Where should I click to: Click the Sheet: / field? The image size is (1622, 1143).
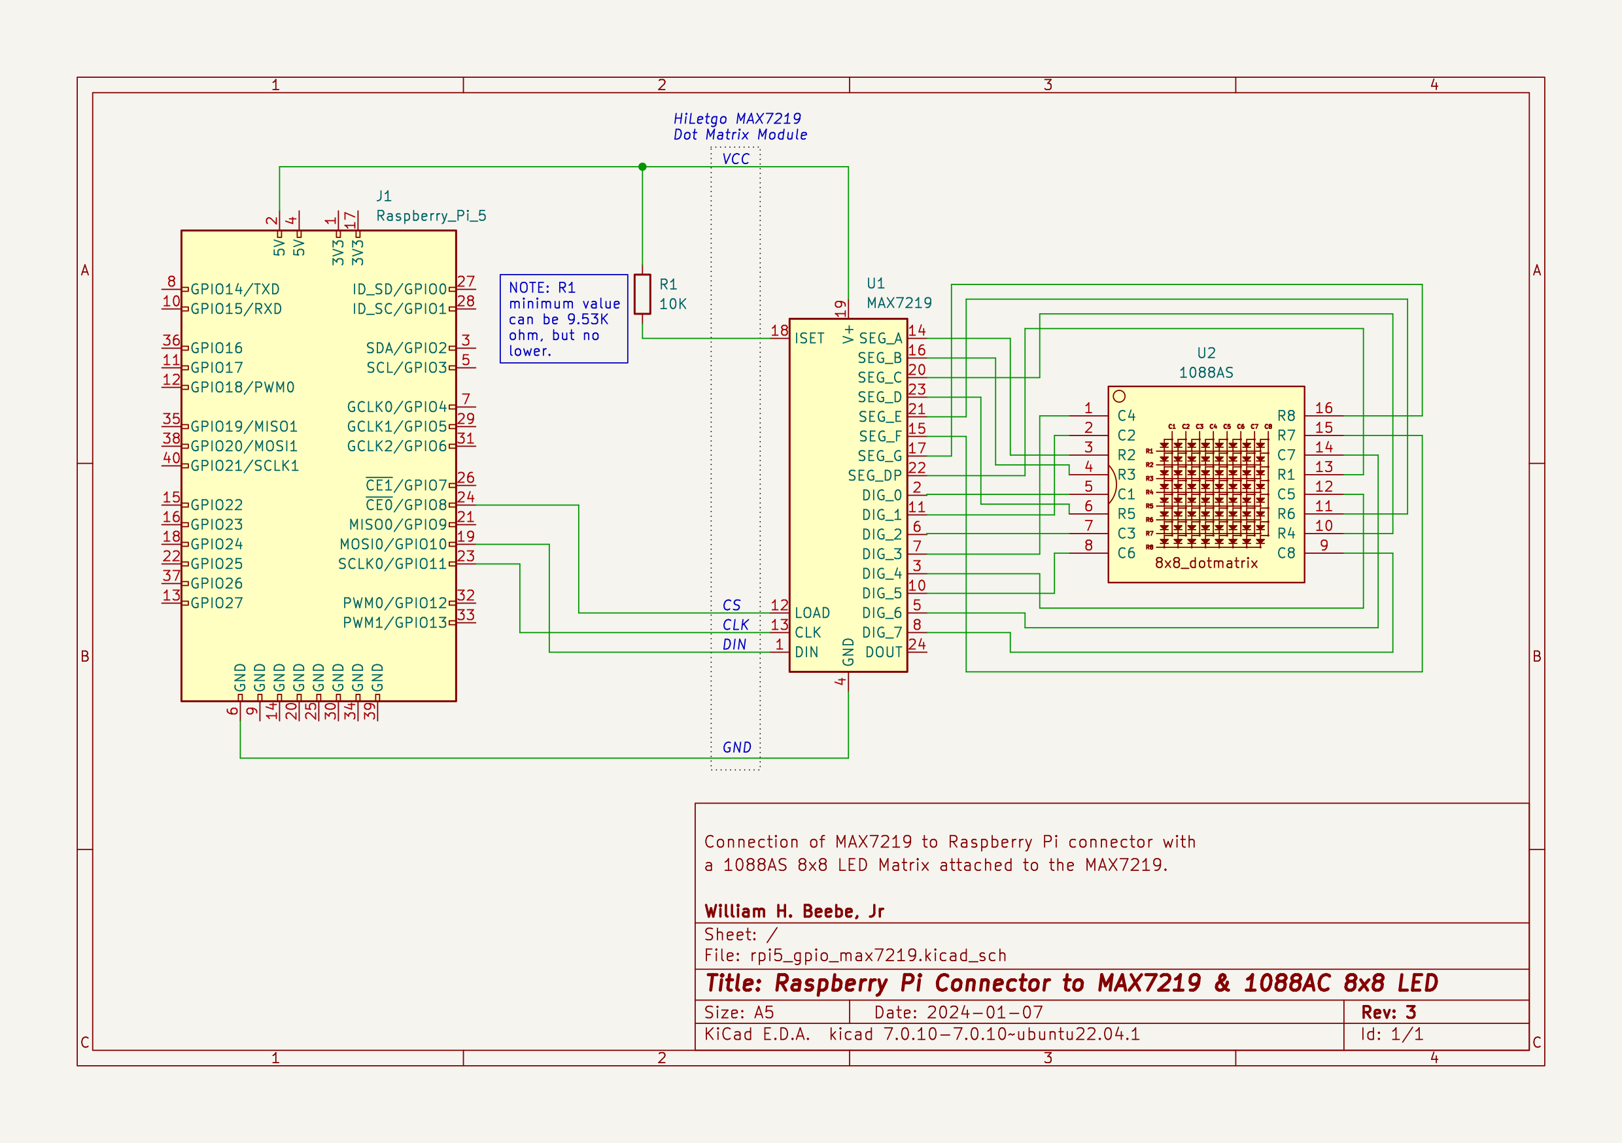coord(740,934)
